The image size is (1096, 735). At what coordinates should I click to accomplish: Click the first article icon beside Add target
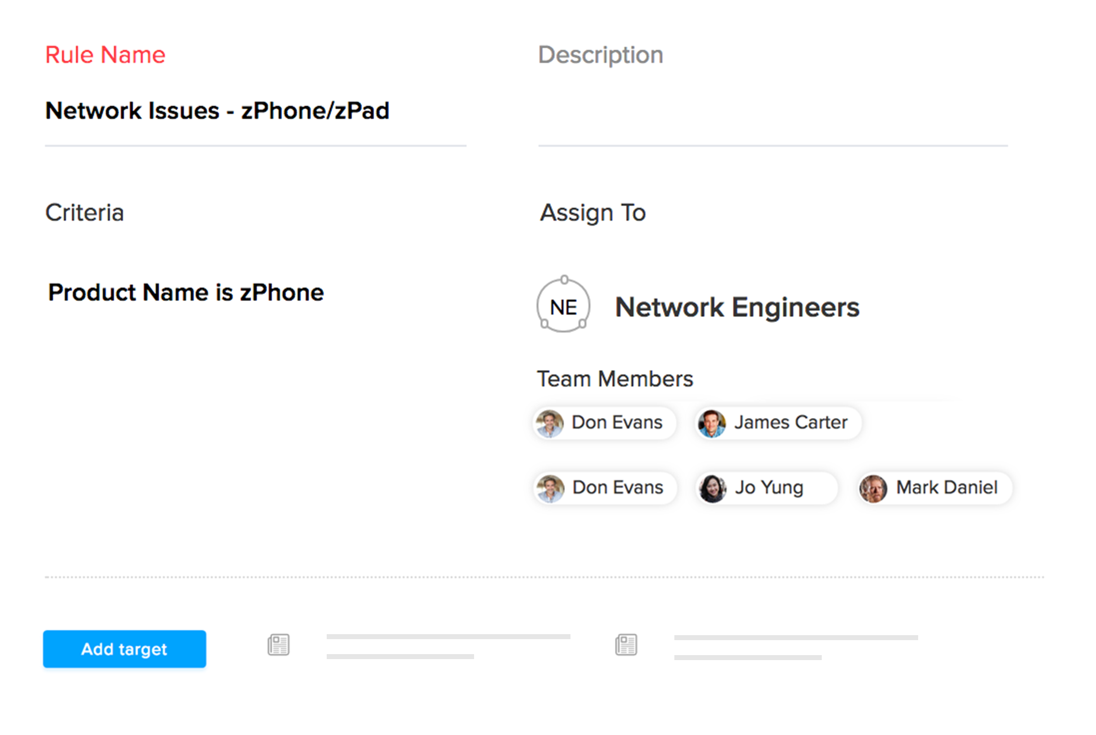click(278, 645)
